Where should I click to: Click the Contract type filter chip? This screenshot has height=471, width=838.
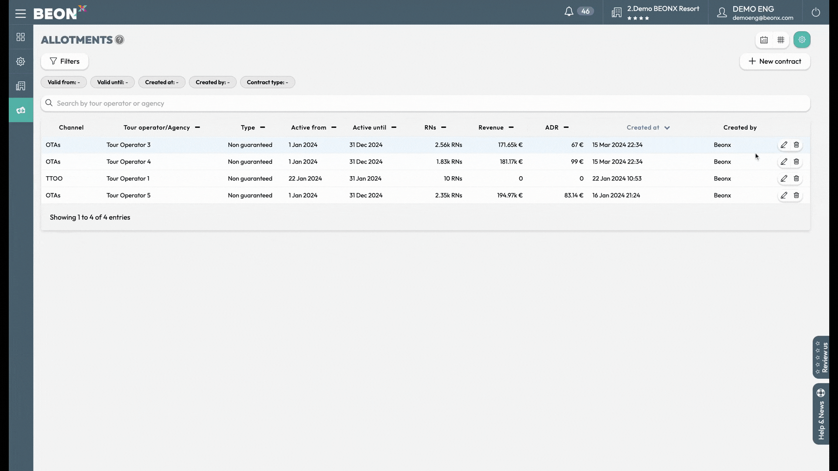pos(268,82)
